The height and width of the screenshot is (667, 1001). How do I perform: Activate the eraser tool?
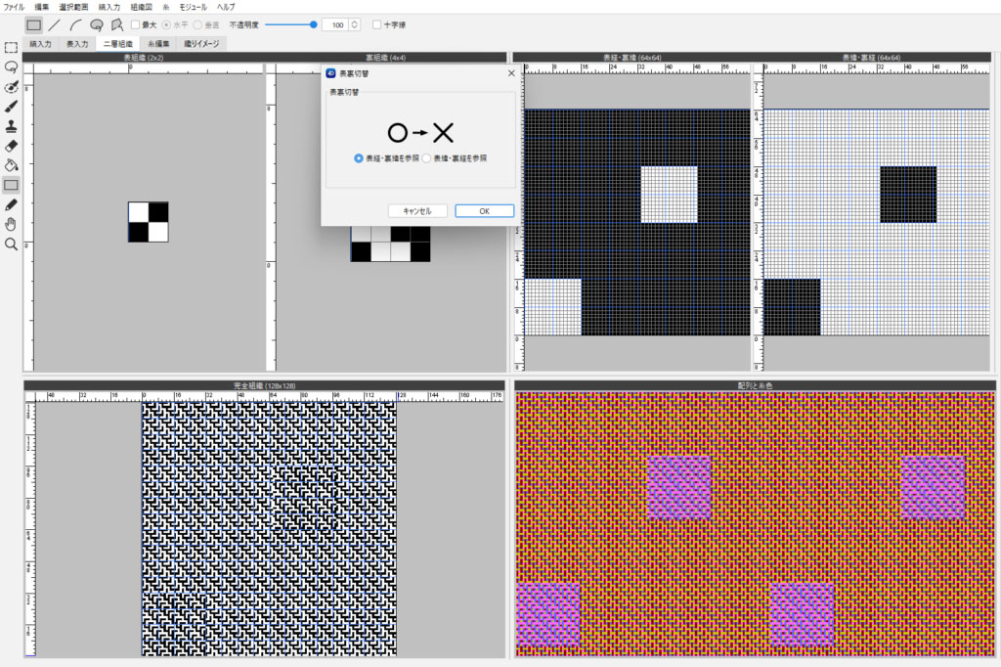(x=11, y=146)
